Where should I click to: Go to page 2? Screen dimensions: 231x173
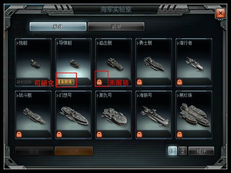[183, 151]
